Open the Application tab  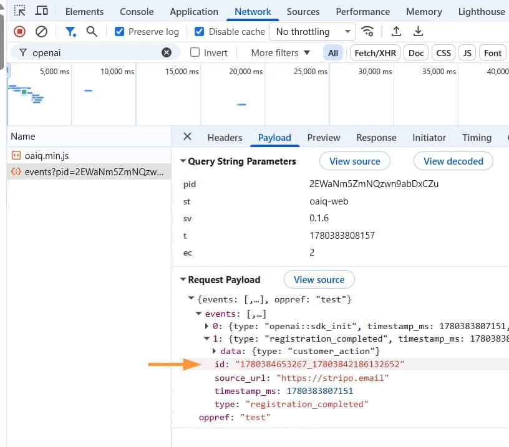[194, 12]
